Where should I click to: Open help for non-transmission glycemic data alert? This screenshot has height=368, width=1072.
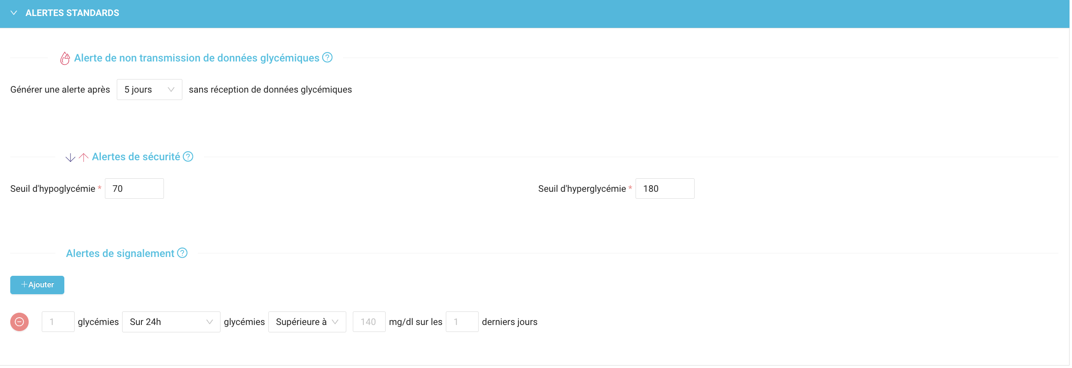pos(328,58)
